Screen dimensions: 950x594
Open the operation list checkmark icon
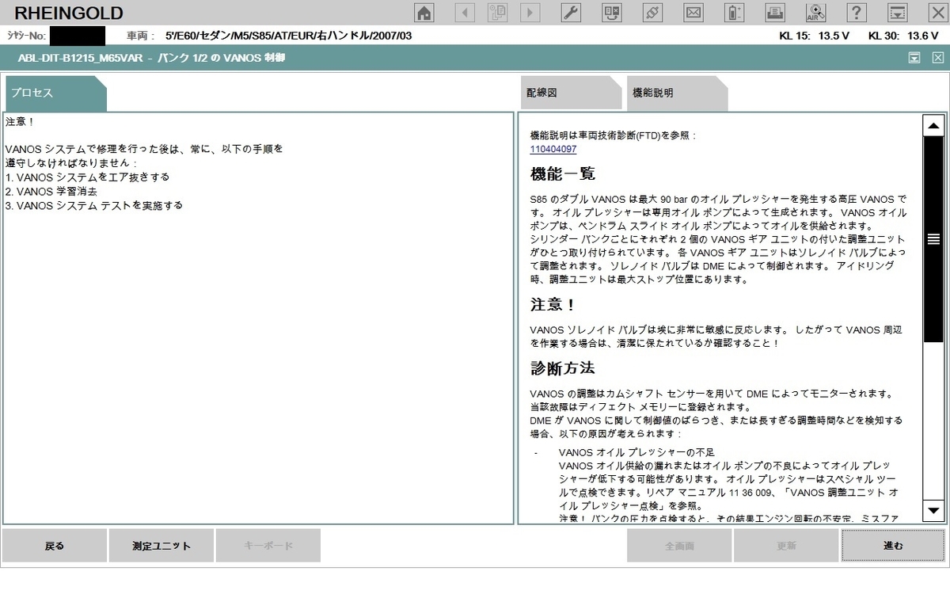tap(612, 12)
